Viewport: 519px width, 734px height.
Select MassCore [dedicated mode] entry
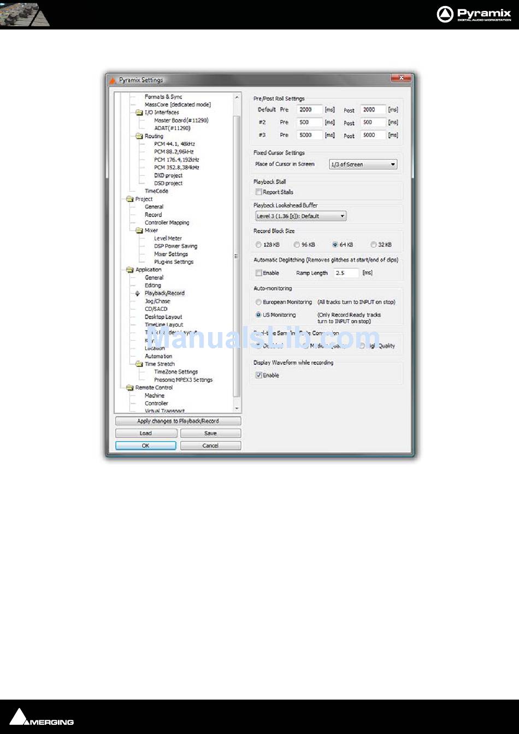tap(178, 105)
